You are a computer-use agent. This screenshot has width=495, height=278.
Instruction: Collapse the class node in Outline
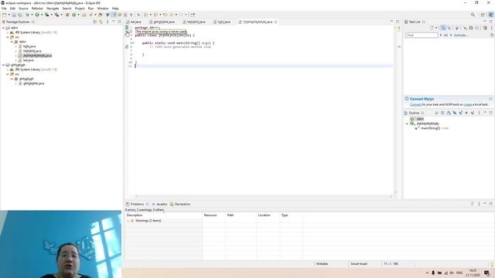408,124
